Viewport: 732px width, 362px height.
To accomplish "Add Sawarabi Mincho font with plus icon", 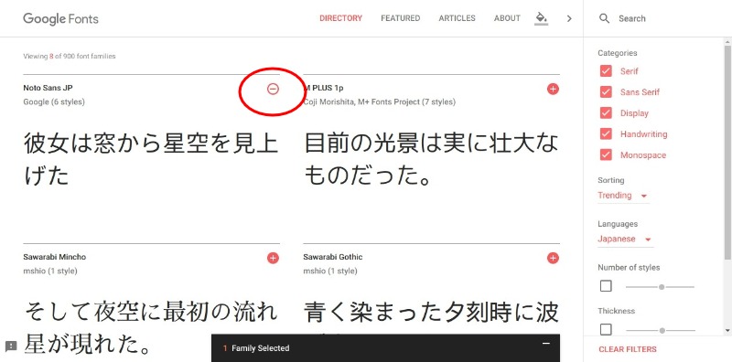I will click(x=273, y=258).
